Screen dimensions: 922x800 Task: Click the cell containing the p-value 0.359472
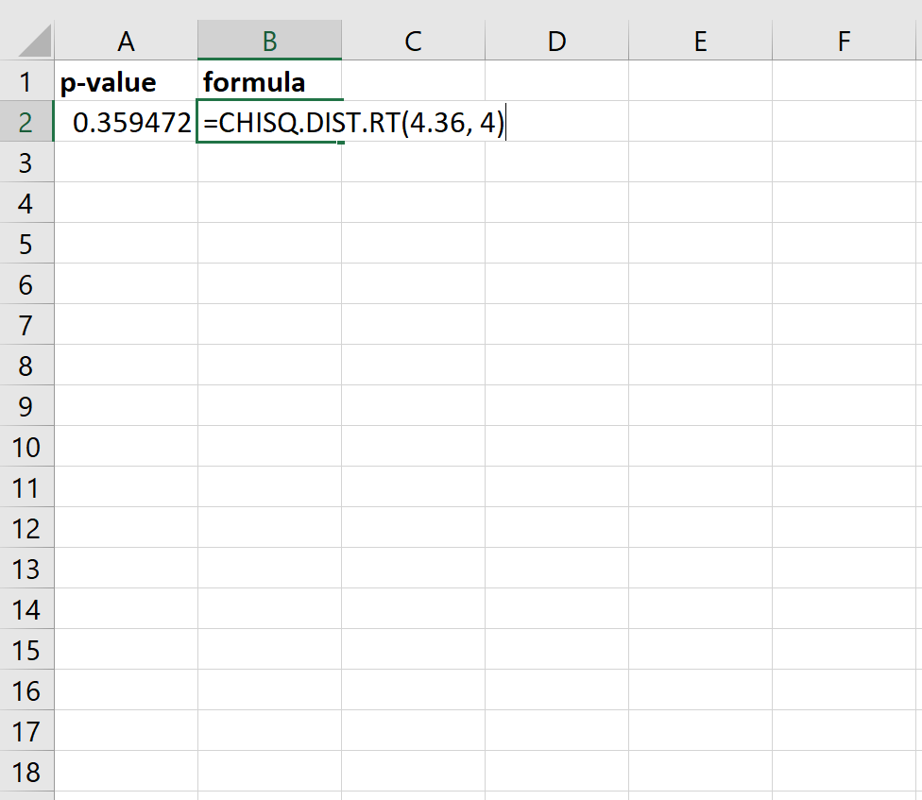(x=126, y=123)
